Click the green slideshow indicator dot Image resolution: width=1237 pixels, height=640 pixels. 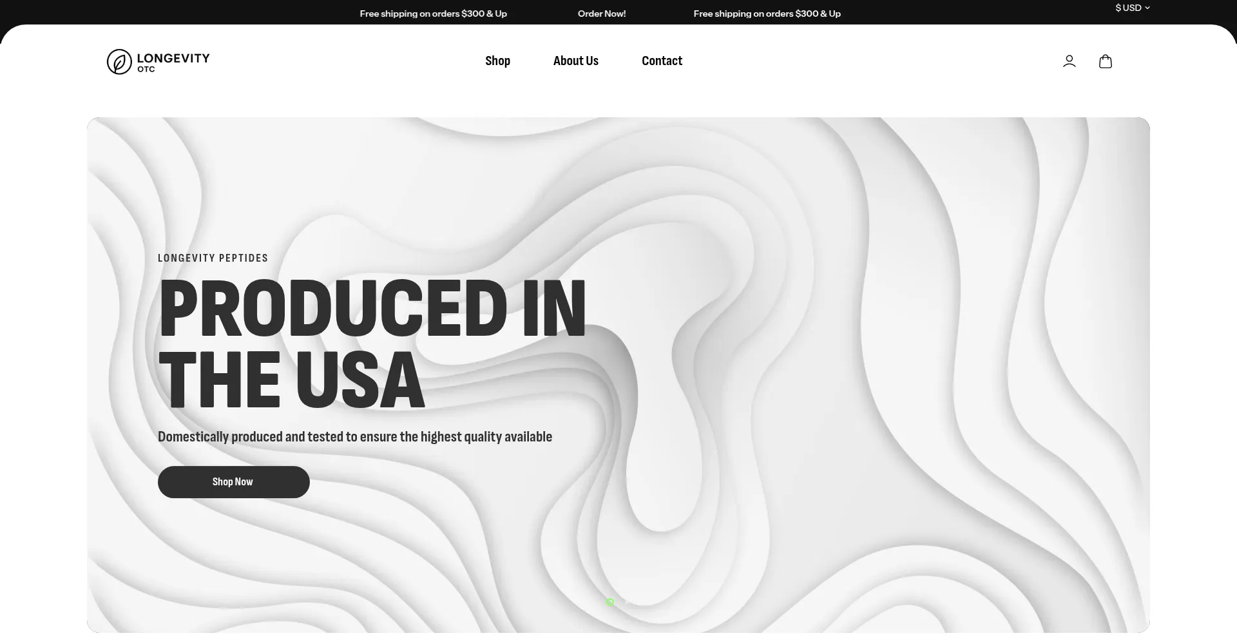point(610,602)
